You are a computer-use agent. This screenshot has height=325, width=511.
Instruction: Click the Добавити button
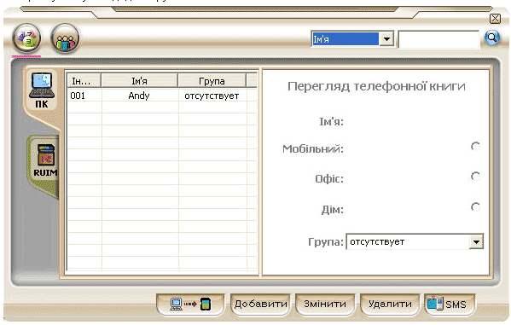pyautogui.click(x=261, y=305)
